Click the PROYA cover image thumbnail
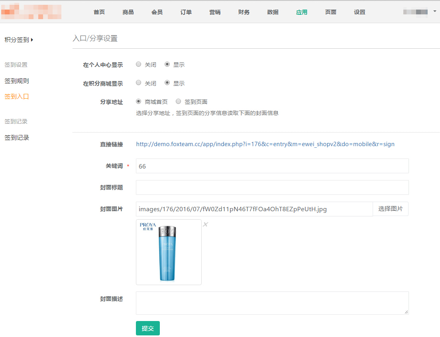The height and width of the screenshot is (337, 440). point(169,252)
